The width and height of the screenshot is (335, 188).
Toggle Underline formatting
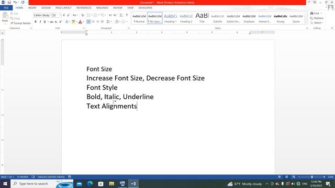(44, 22)
